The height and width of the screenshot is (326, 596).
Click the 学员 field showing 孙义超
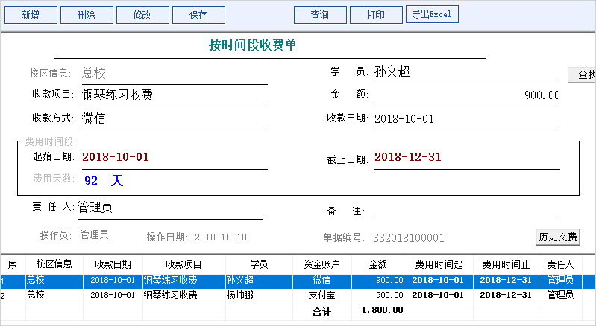(467, 72)
